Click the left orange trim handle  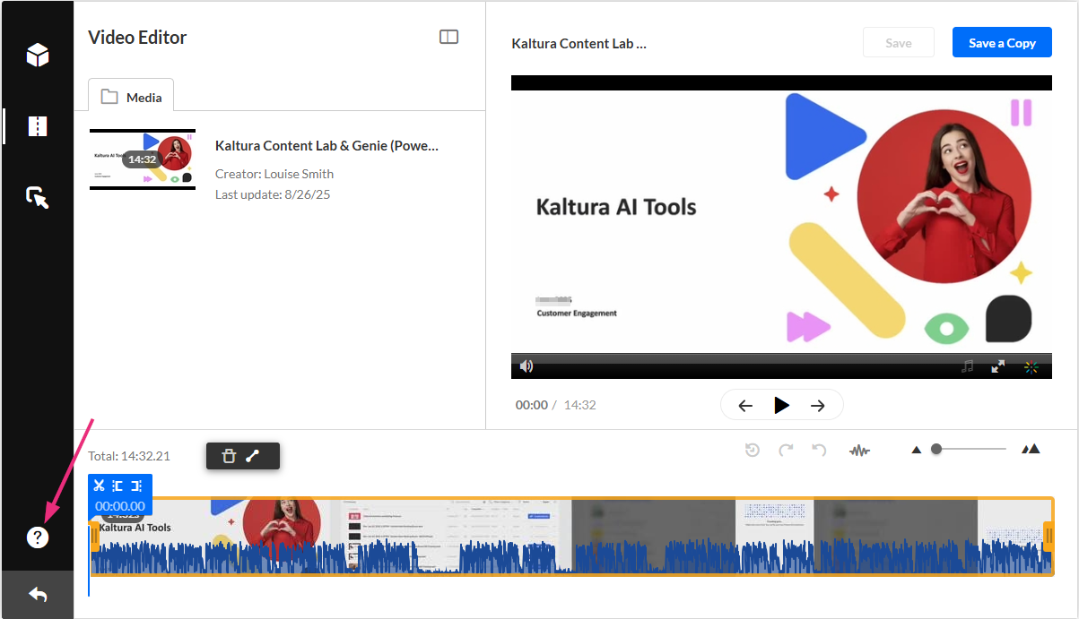pyautogui.click(x=95, y=536)
